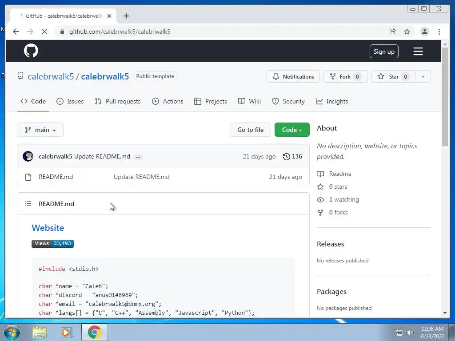Open the Projects tab

click(210, 102)
